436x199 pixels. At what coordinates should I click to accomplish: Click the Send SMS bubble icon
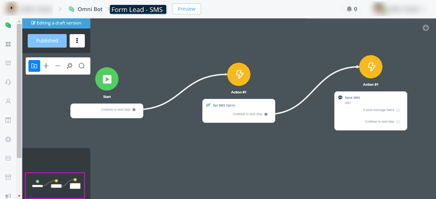click(340, 97)
